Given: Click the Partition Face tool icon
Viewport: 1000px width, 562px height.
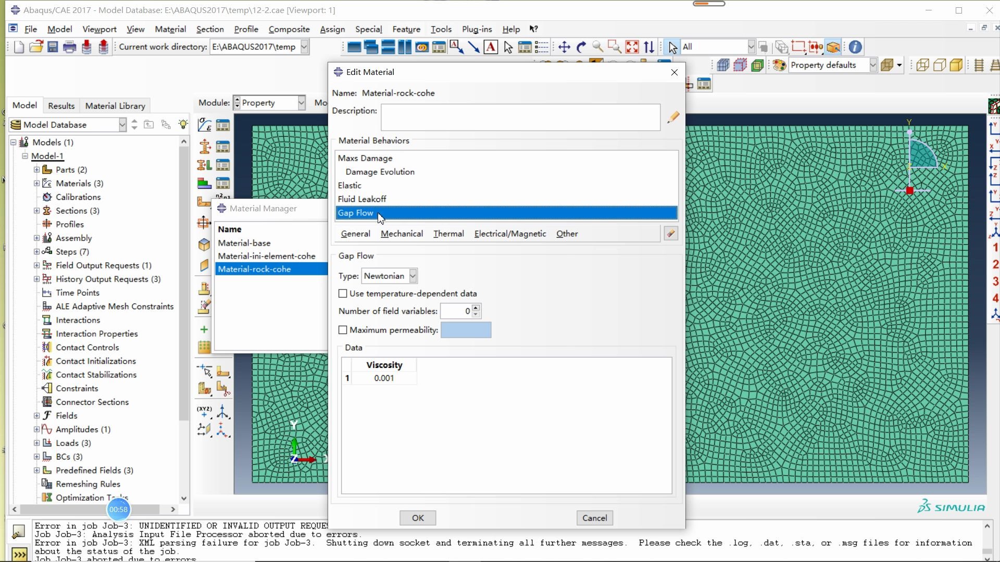Looking at the screenshot, I should pos(223,372).
